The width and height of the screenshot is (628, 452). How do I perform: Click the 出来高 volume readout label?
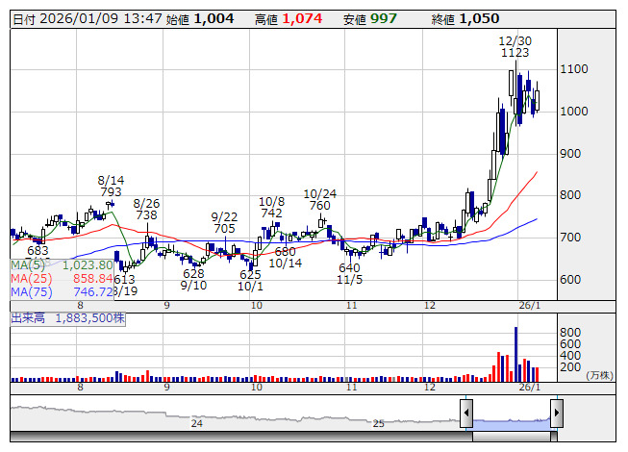(67, 316)
